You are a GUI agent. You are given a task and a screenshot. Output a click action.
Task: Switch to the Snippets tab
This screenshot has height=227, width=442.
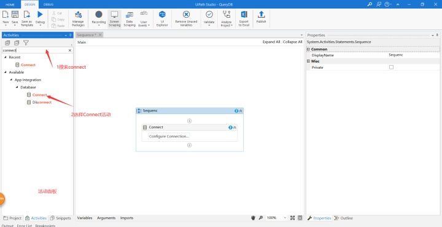[60, 218]
